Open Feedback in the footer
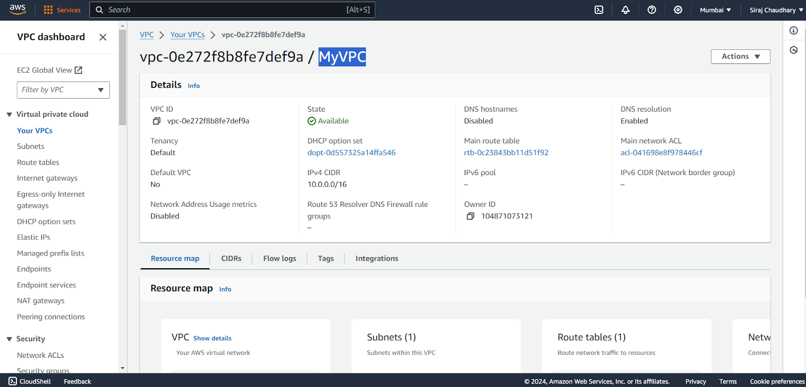806x387 pixels. click(78, 381)
